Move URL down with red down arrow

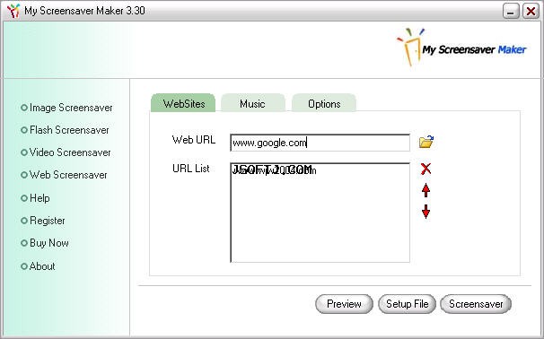coord(426,212)
